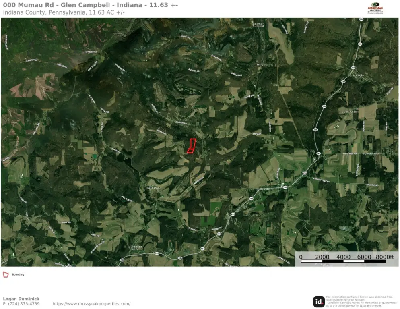Click the Purchase Line place label
This screenshot has width=400, height=309.
tap(135, 248)
